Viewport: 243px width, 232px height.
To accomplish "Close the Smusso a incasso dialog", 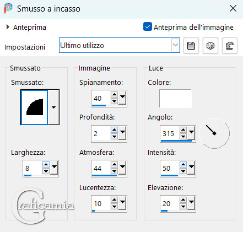I will pos(233,8).
